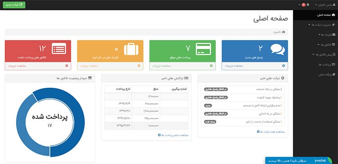Click the arrow icon in red card footer

(67, 66)
